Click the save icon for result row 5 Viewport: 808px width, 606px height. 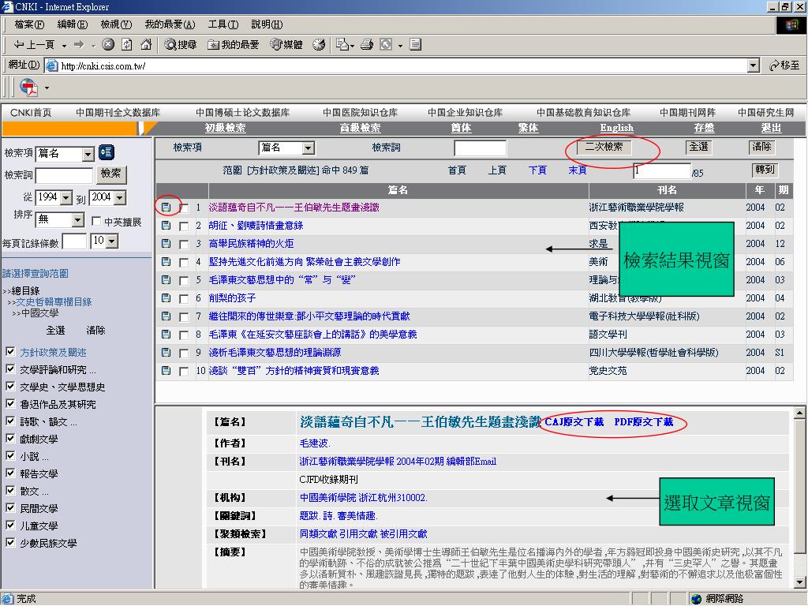click(166, 280)
